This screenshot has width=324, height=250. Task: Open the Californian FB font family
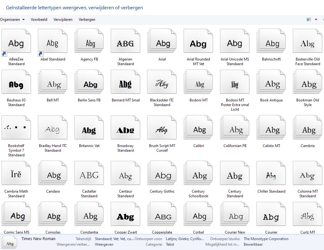(x=235, y=127)
